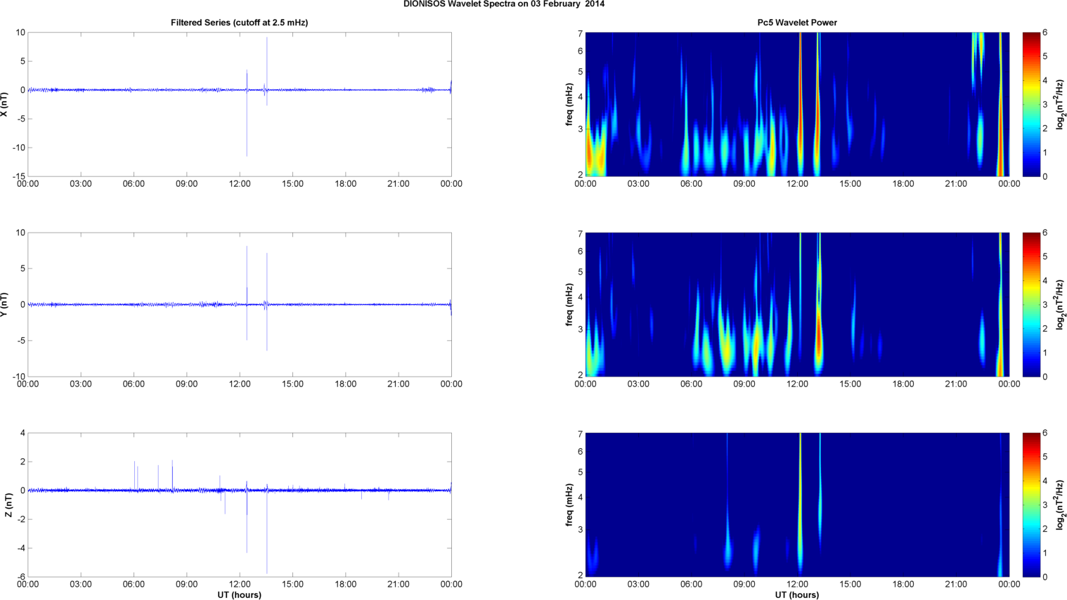Screen dimensions: 1067x600
Task: Click the Y-component filtered time series plot
Action: (x=239, y=304)
